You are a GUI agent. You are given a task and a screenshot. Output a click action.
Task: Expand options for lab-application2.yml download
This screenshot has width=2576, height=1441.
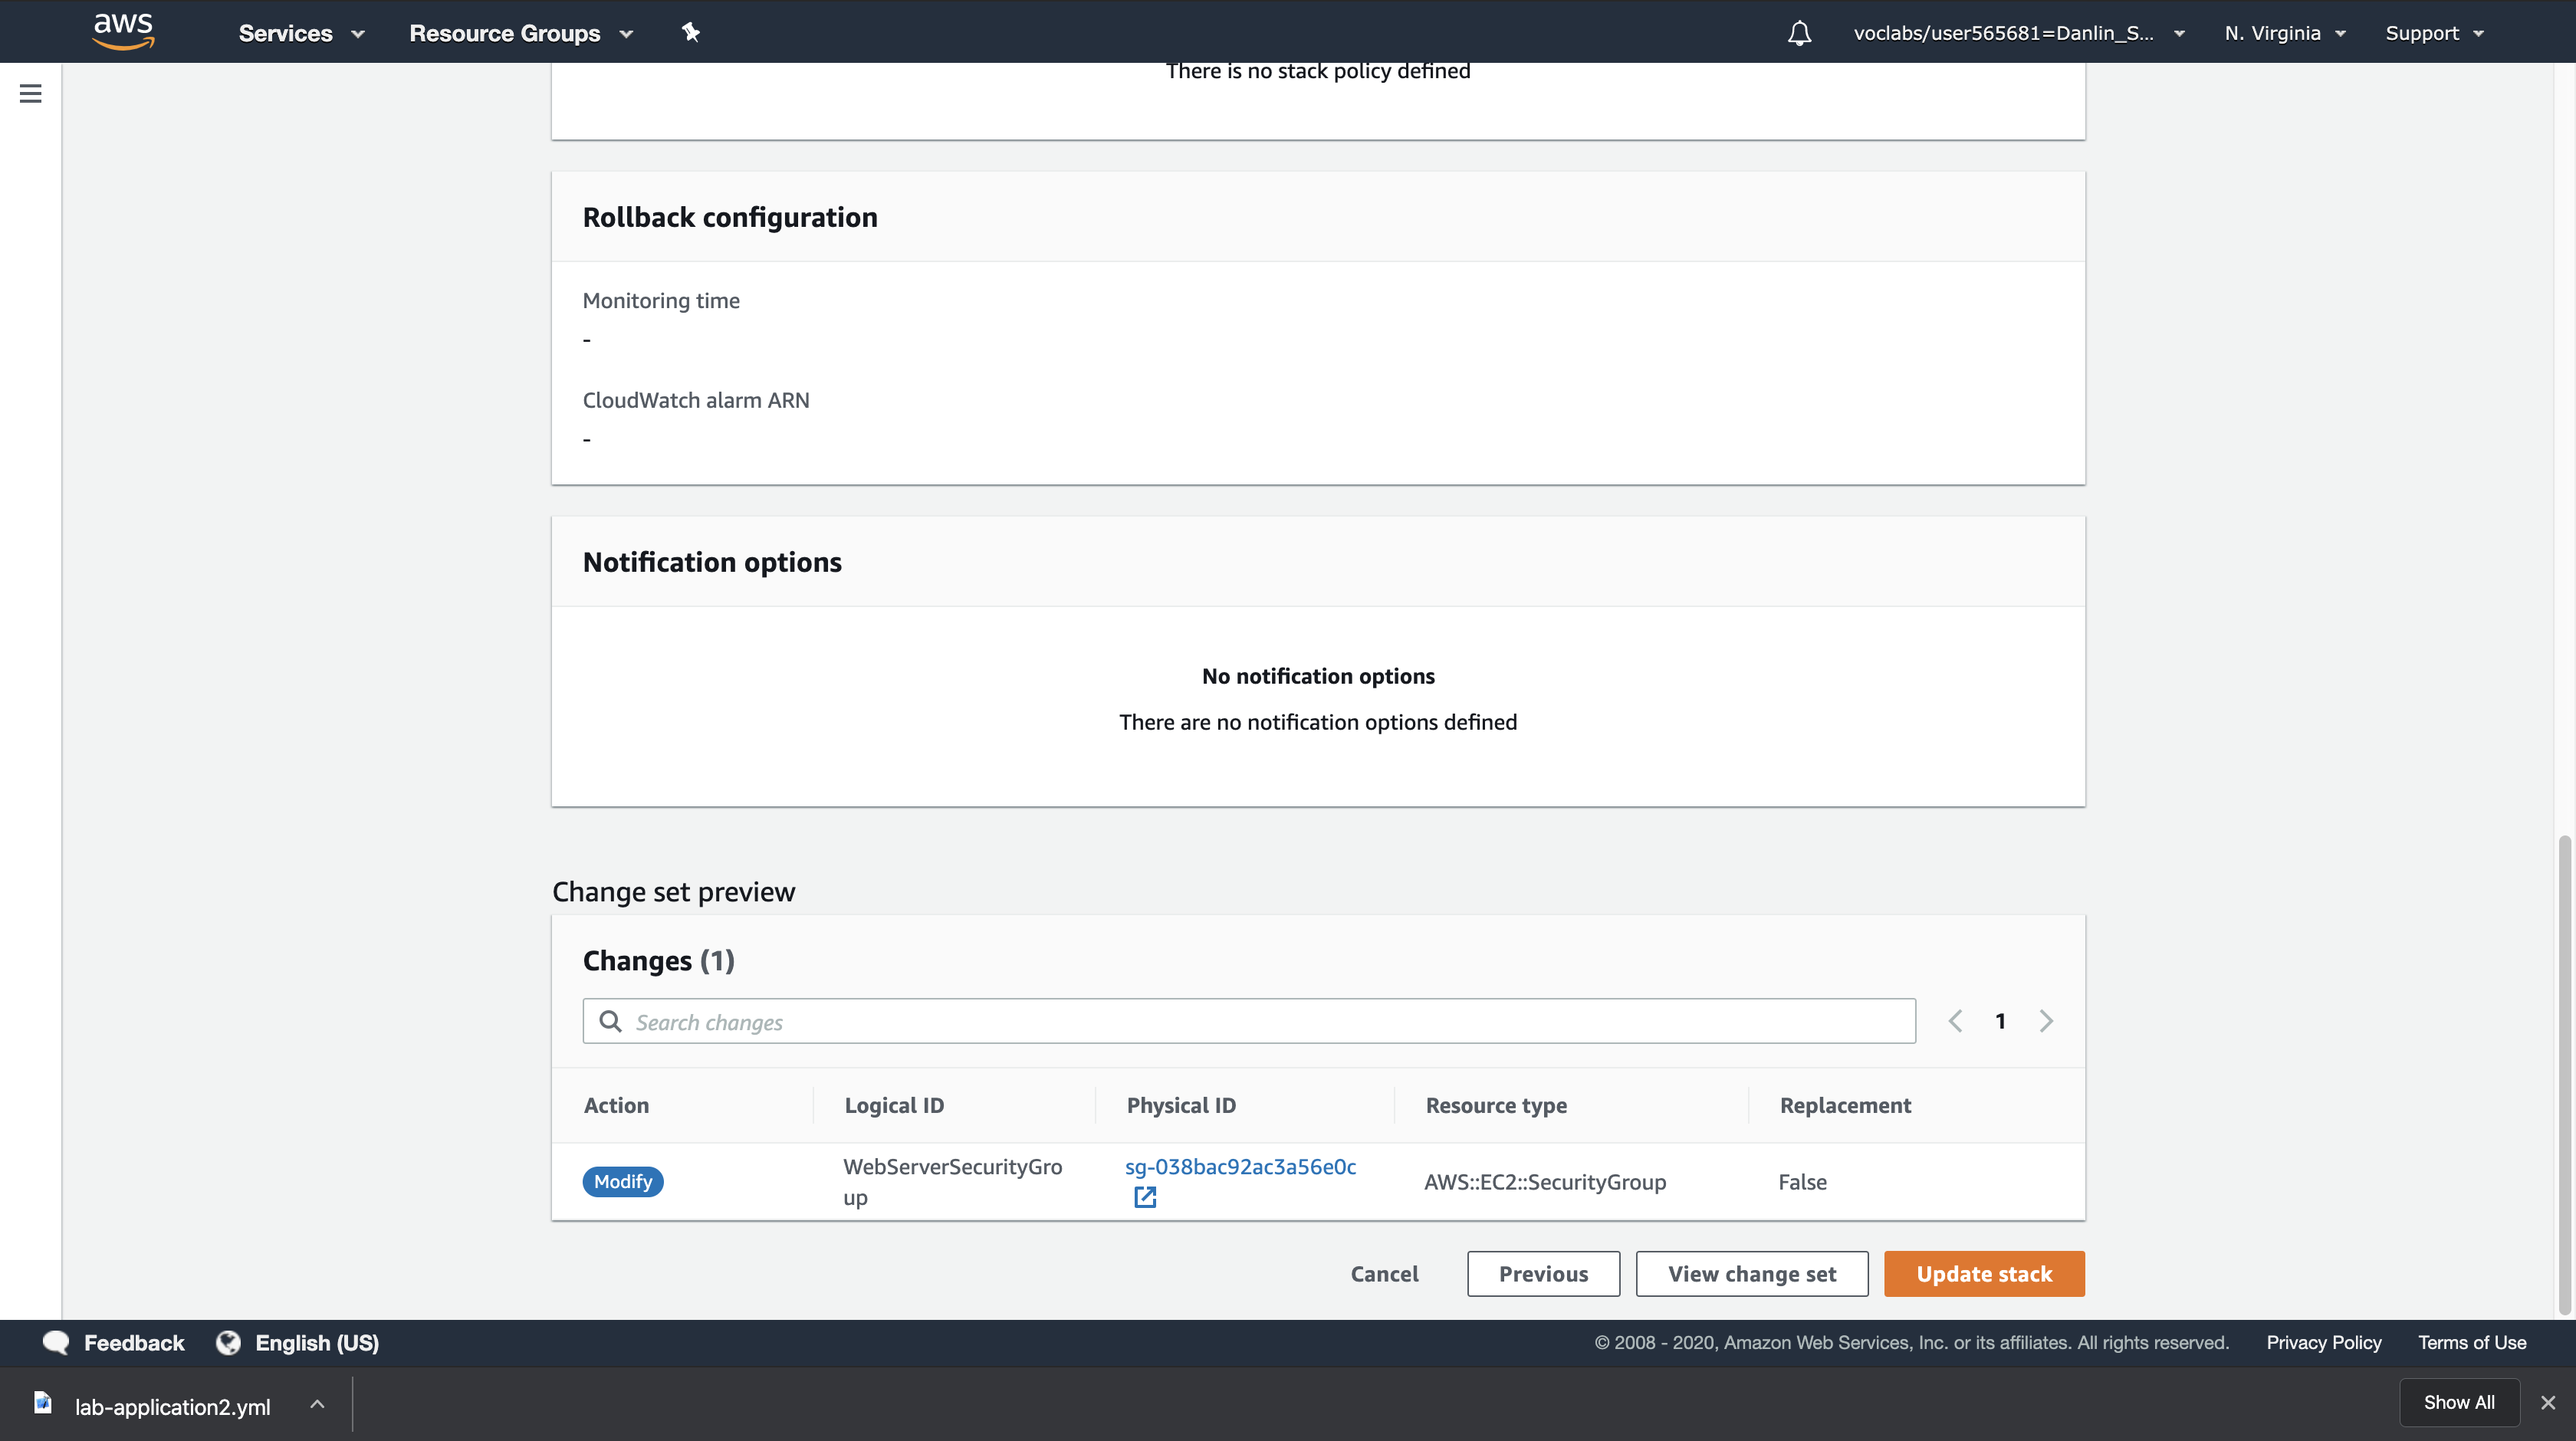click(x=317, y=1405)
